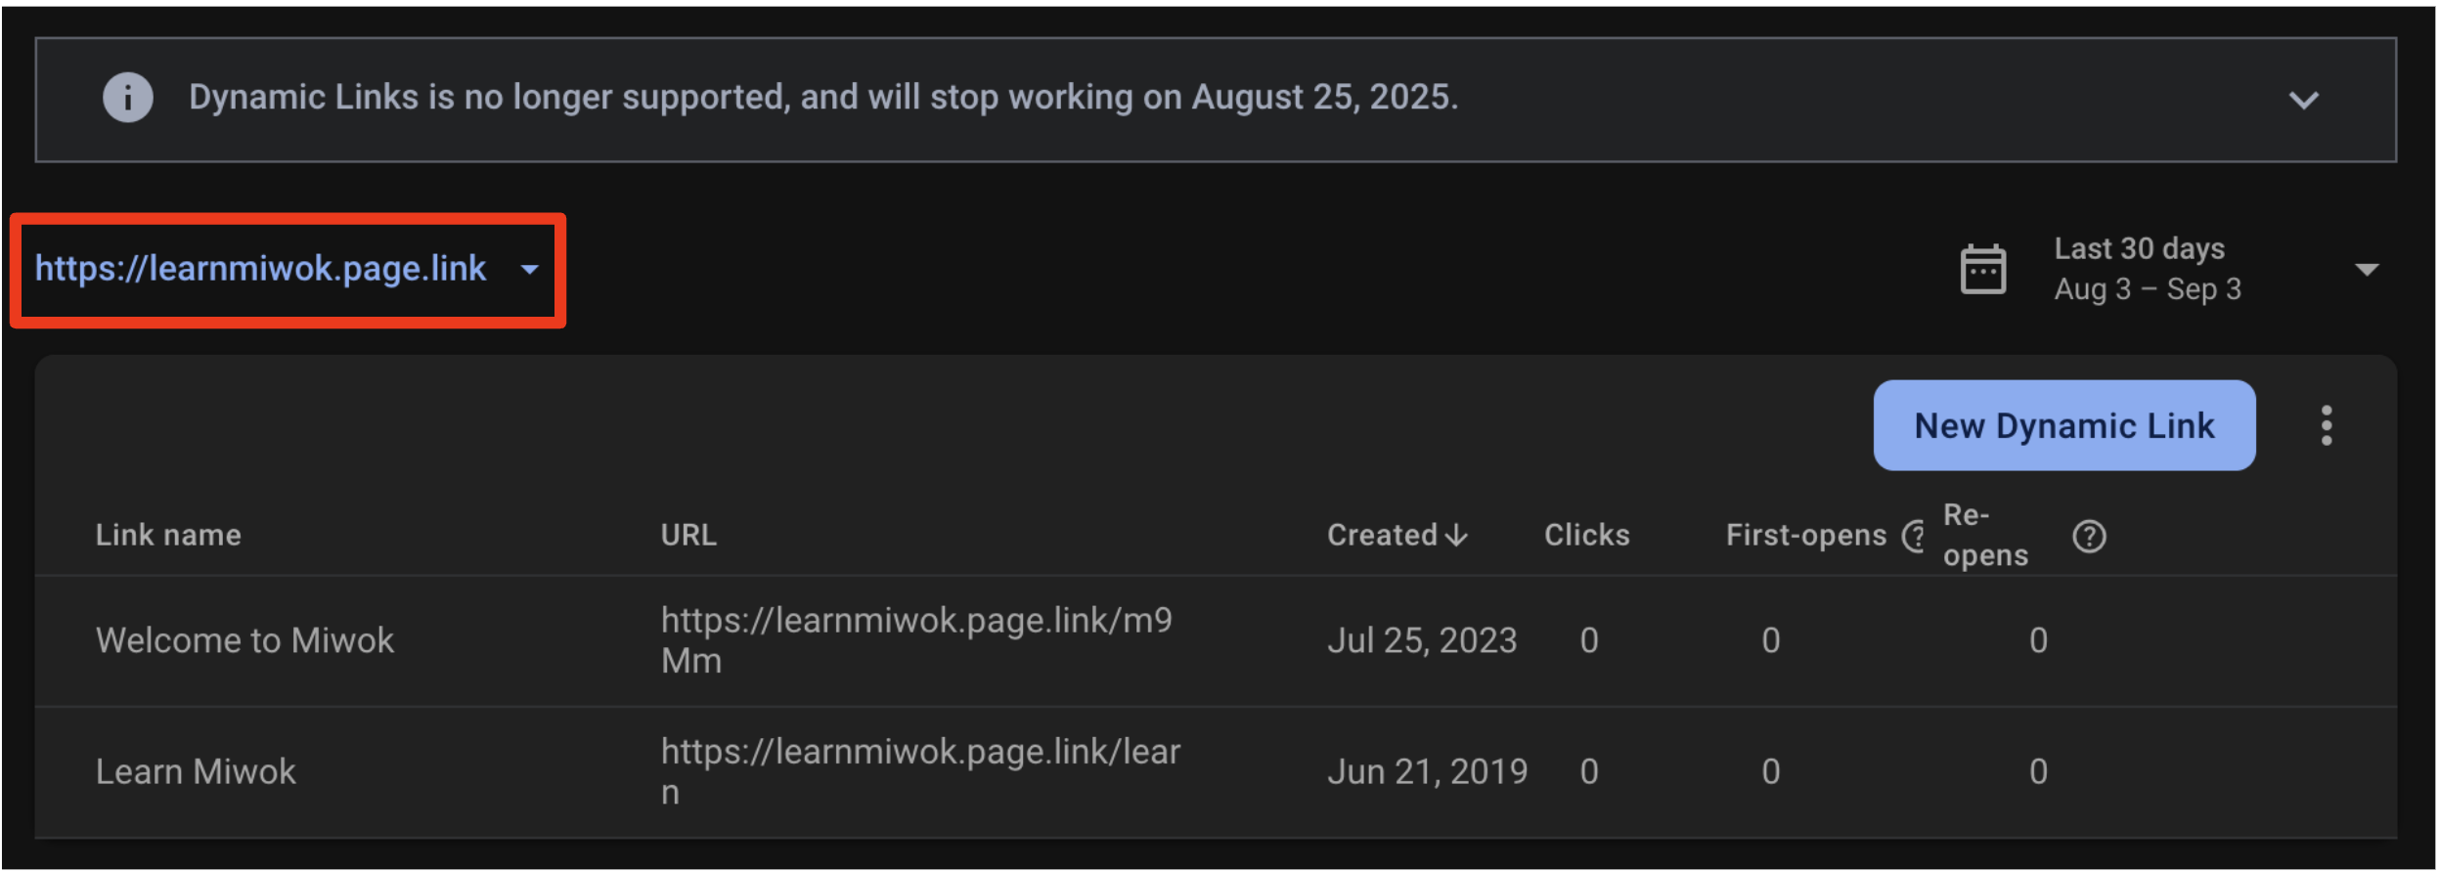The width and height of the screenshot is (2439, 872).
Task: Click the info icon in the deprecation banner
Action: point(128,97)
